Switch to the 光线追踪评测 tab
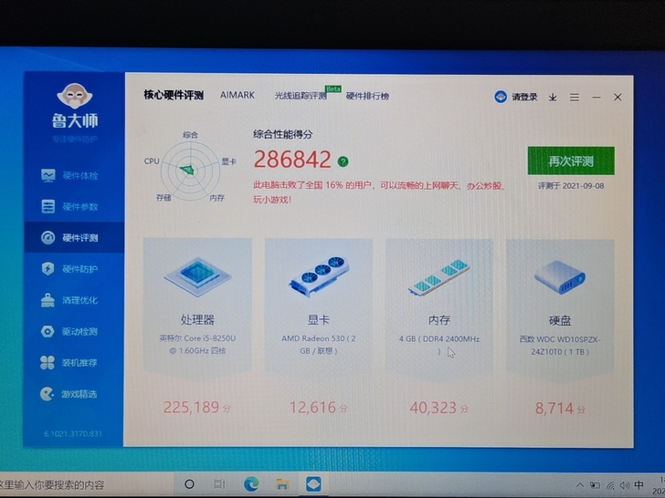 [x=301, y=96]
